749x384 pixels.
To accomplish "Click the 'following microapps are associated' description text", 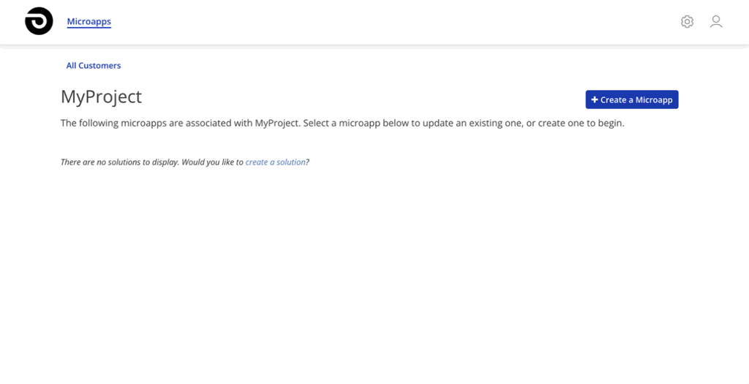I will click(x=342, y=123).
